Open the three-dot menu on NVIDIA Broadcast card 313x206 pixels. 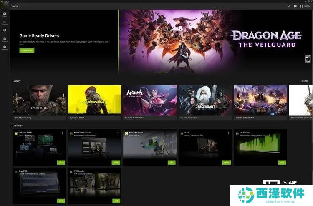118,133
